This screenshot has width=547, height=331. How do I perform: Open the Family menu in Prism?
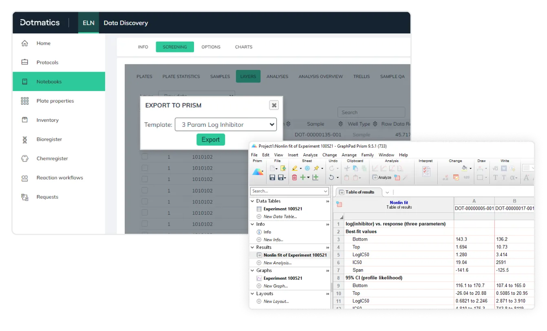click(368, 155)
